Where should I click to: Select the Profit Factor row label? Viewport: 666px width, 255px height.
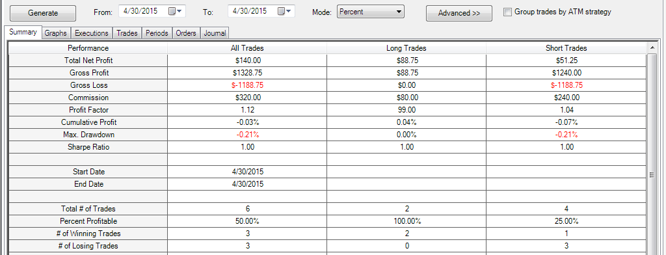pos(88,110)
